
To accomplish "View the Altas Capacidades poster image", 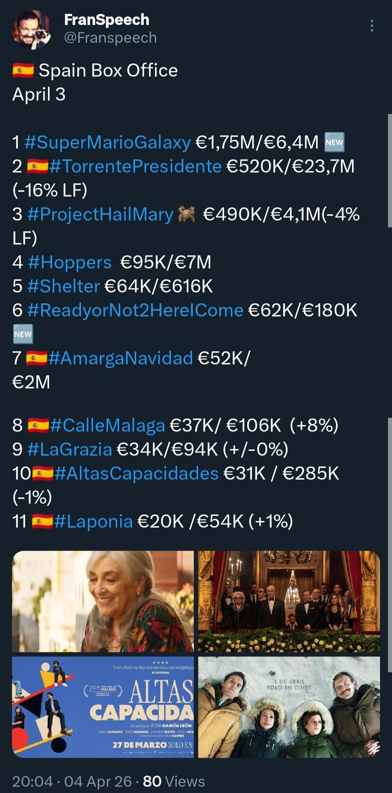I will [x=103, y=707].
